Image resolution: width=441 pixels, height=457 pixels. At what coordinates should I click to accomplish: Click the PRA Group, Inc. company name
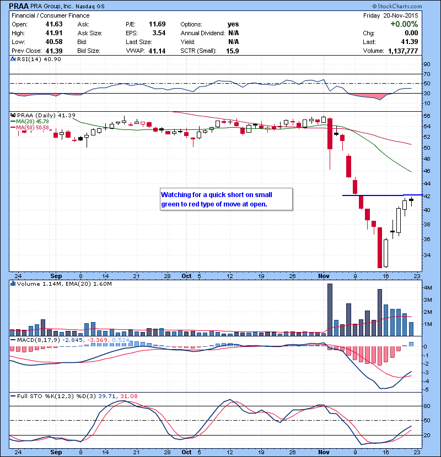point(51,7)
